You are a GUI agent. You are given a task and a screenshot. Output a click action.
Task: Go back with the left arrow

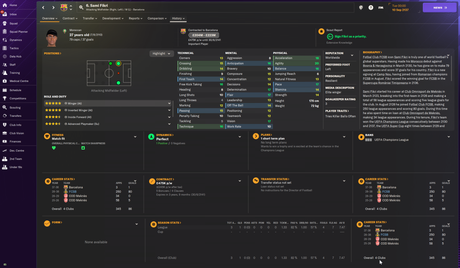(x=43, y=7)
